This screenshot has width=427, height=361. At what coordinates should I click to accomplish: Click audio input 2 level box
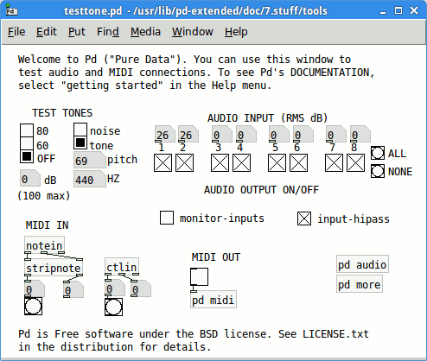[x=188, y=134]
